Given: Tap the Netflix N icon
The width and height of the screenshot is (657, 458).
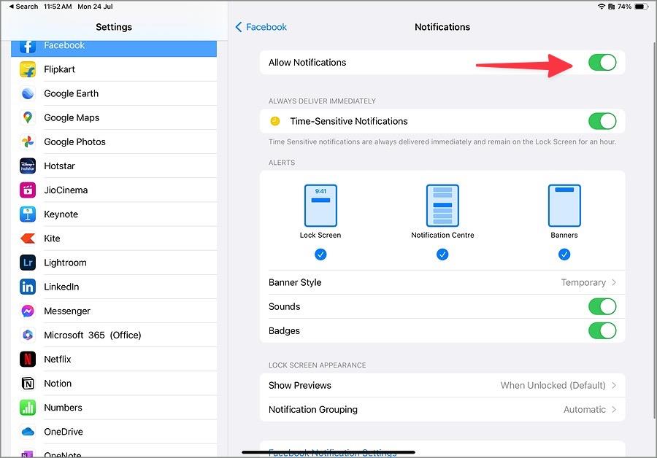Looking at the screenshot, I should (28, 360).
